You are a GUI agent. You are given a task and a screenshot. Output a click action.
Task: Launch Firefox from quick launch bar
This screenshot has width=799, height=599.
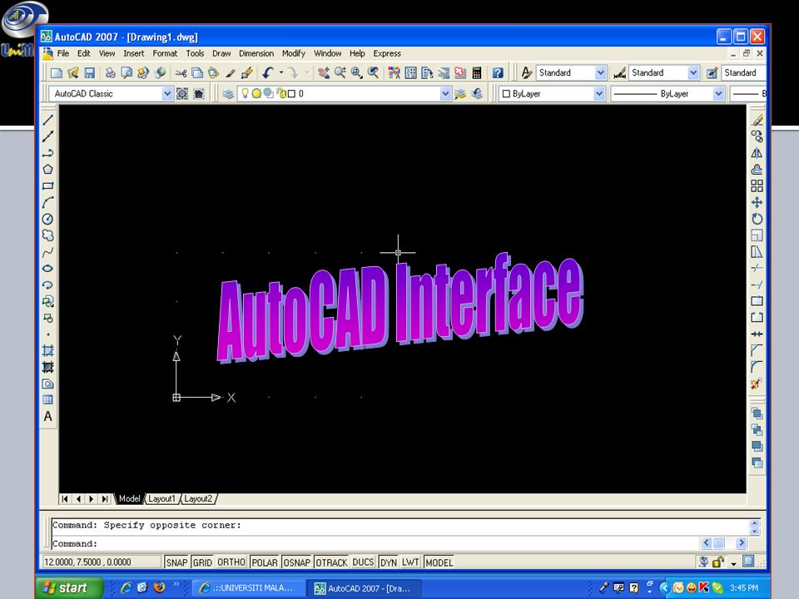(x=160, y=588)
